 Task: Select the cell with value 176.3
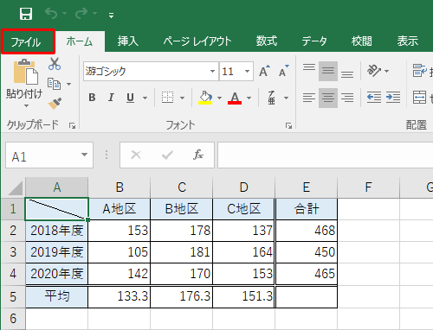(182, 296)
